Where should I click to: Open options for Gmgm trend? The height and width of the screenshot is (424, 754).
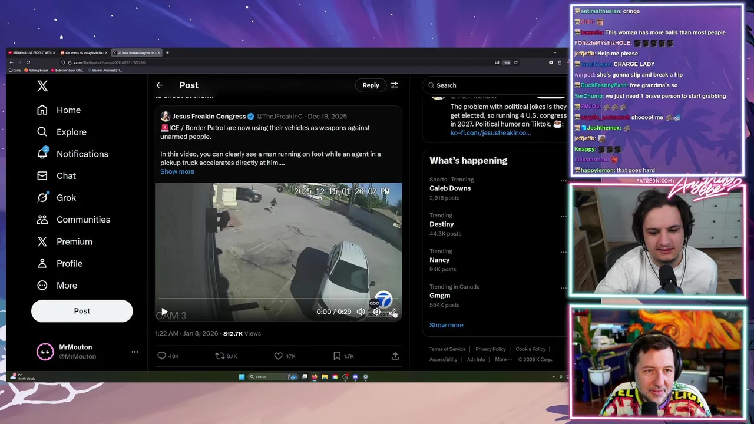point(563,288)
